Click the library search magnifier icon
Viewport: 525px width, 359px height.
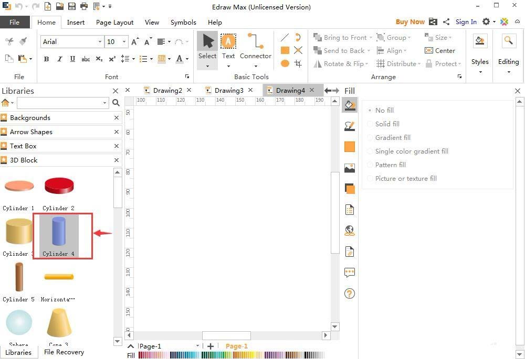[x=116, y=103]
